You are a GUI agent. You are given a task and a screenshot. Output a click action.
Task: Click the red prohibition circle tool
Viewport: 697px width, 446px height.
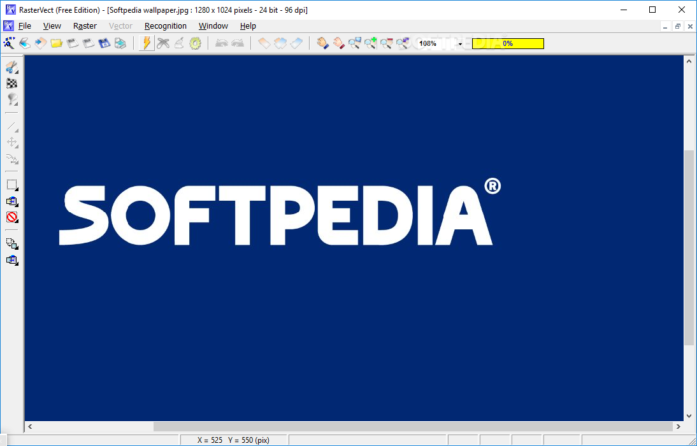[12, 217]
